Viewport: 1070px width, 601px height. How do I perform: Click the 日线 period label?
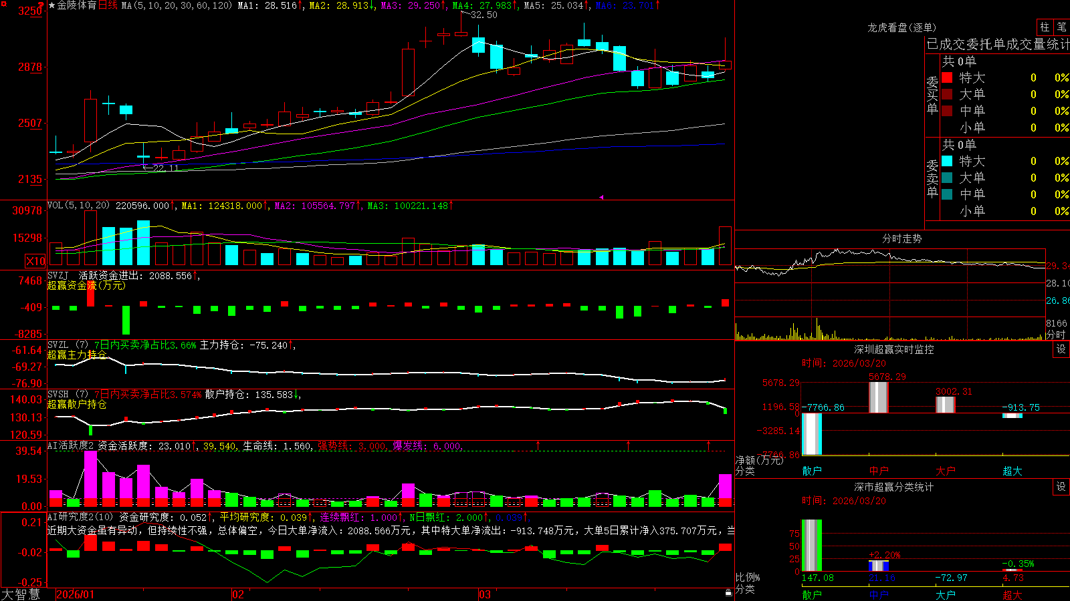(108, 5)
